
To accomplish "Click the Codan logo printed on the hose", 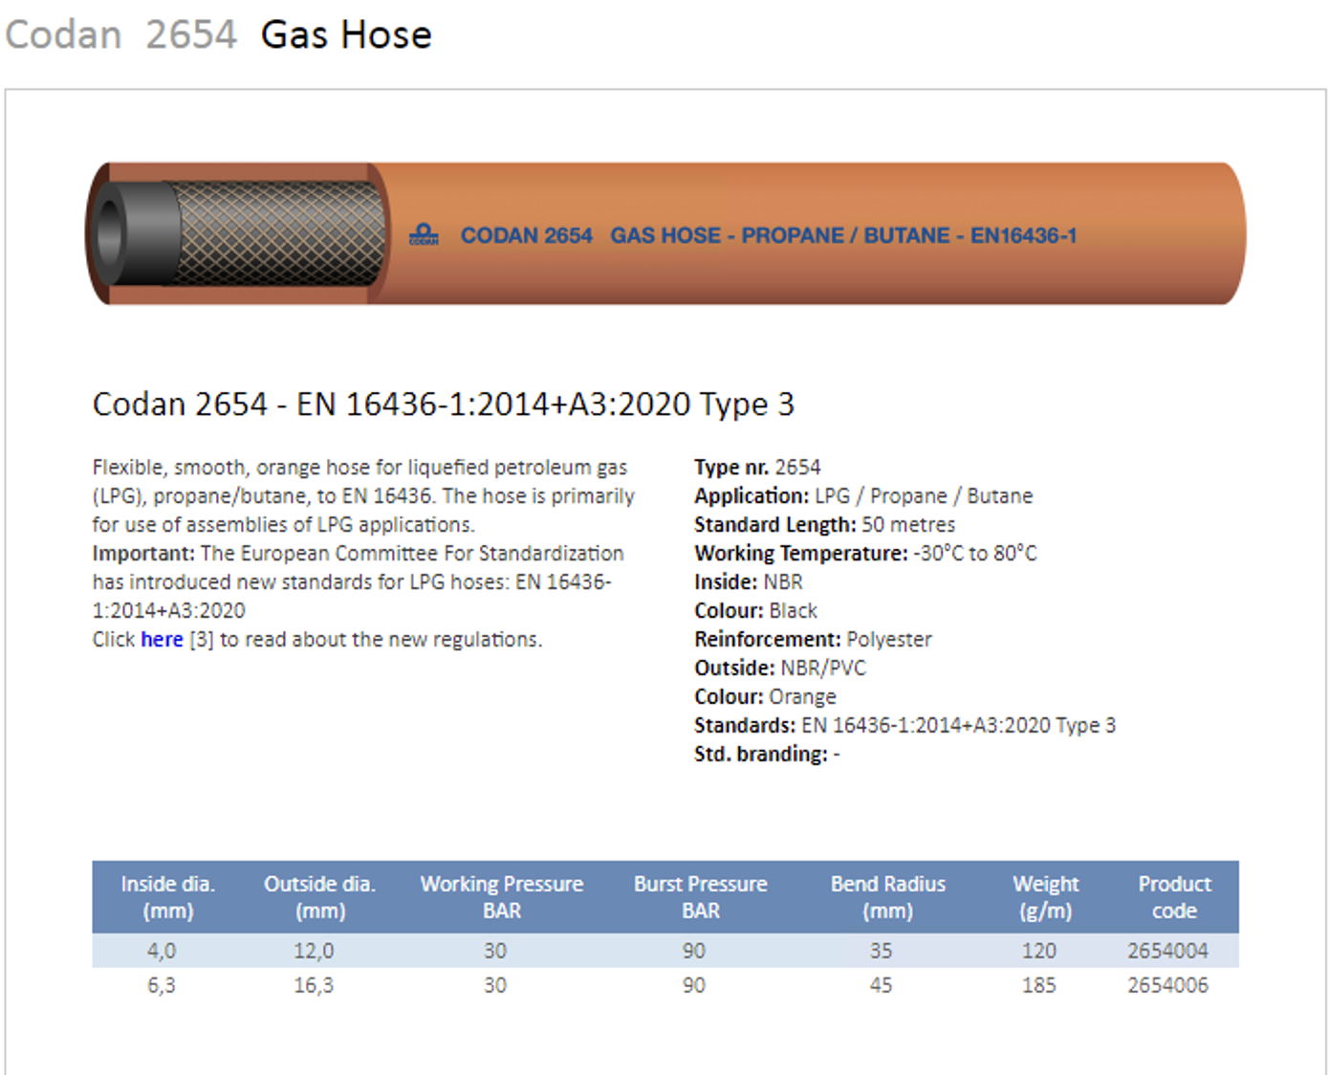I will (424, 234).
